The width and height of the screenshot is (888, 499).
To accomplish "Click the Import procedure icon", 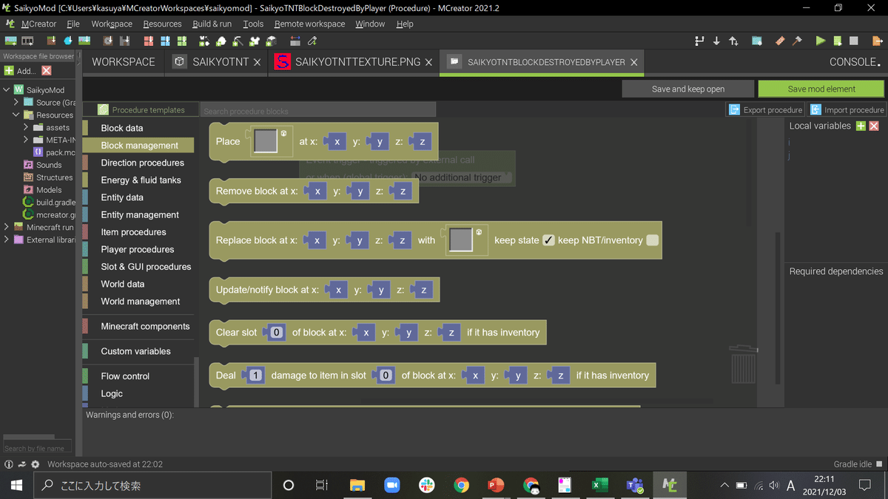I will point(846,109).
